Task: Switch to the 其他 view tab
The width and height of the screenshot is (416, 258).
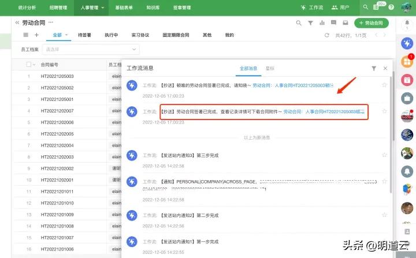Action: (207, 35)
